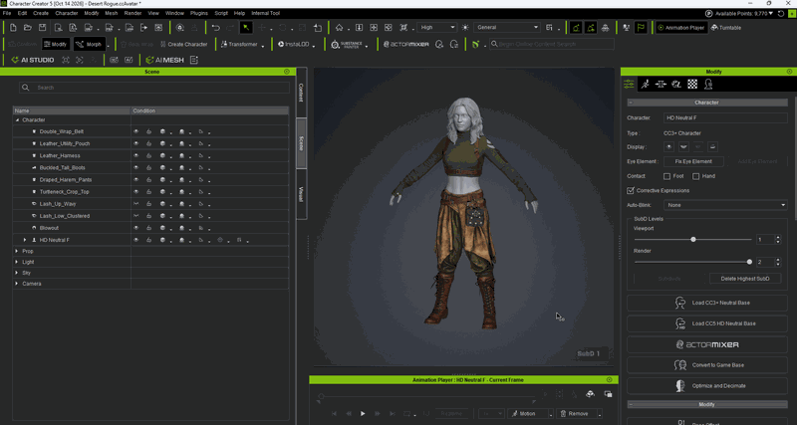Click the AI Studio logo button
Image resolution: width=797 pixels, height=425 pixels.
pos(33,60)
